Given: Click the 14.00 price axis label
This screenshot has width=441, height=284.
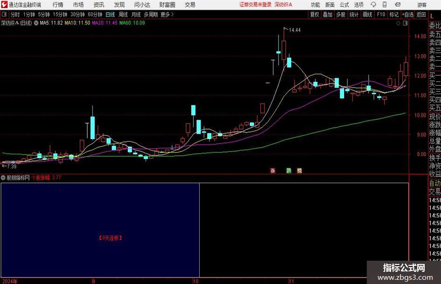Looking at the screenshot, I should [x=420, y=36].
